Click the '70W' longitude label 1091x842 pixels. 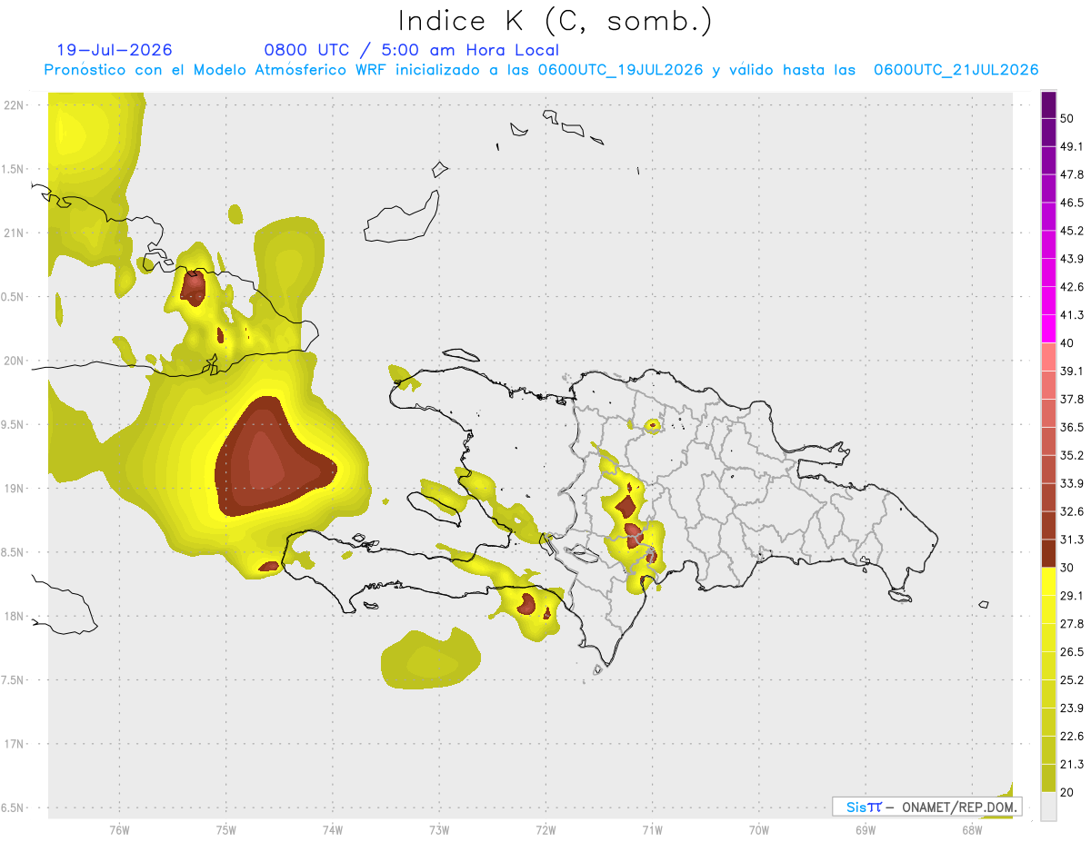tap(758, 830)
